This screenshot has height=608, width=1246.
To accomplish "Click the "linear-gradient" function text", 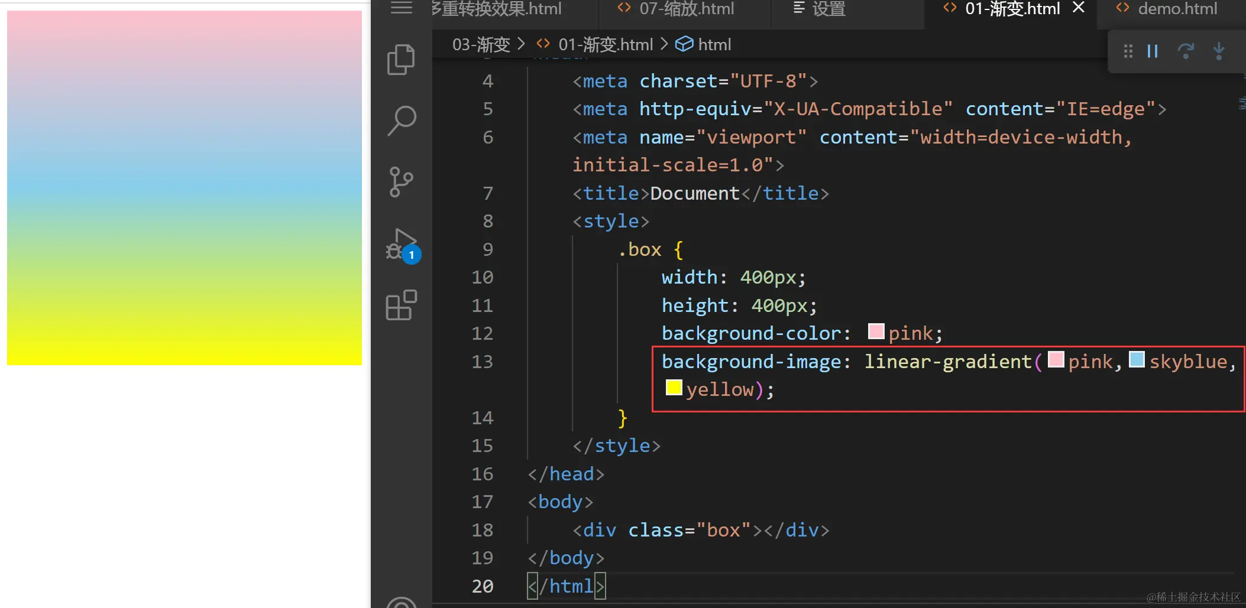I will (x=948, y=362).
